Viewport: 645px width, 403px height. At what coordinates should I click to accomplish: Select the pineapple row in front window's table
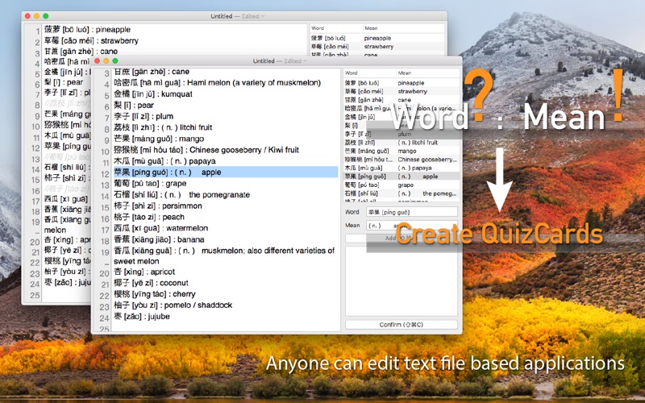pyautogui.click(x=402, y=83)
